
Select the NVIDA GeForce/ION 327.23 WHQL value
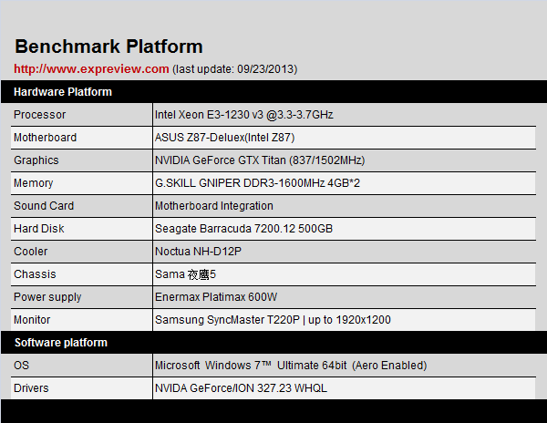(x=241, y=388)
